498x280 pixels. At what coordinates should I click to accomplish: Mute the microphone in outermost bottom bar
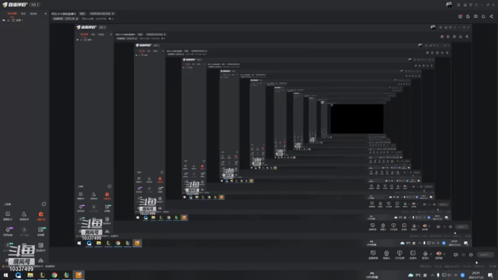(x=425, y=254)
